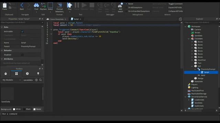Close the Classic Baseplate tab
The height and width of the screenshot is (123, 220).
pyautogui.click(x=65, y=19)
